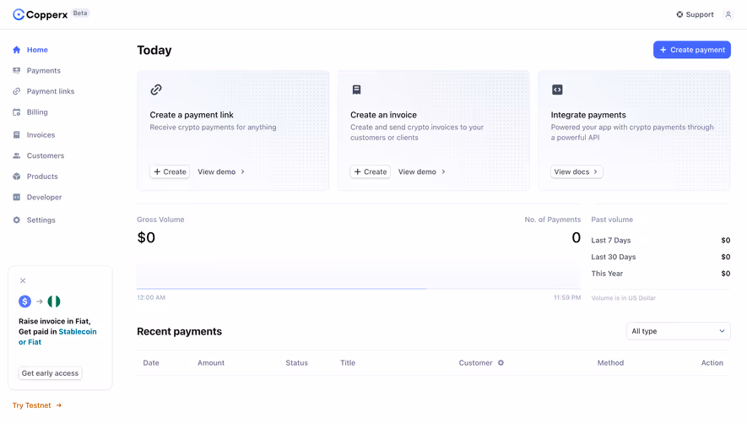Dismiss the fiat invoice promo card
The image size is (747, 424).
tap(23, 281)
